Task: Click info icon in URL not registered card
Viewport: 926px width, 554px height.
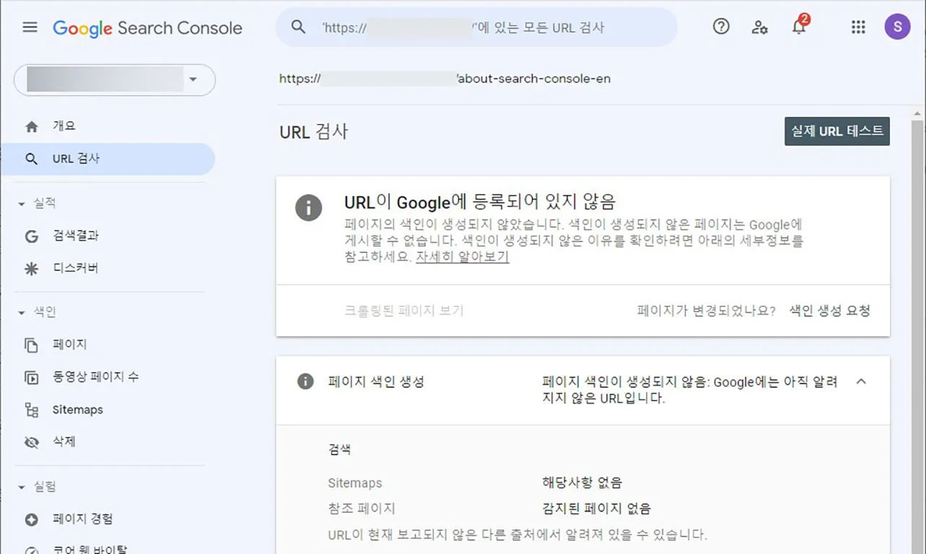Action: tap(308, 208)
